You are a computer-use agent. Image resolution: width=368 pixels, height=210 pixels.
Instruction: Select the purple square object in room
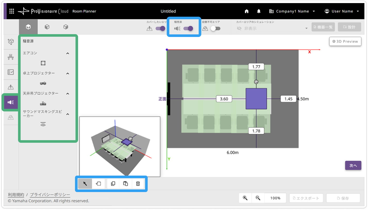click(256, 99)
